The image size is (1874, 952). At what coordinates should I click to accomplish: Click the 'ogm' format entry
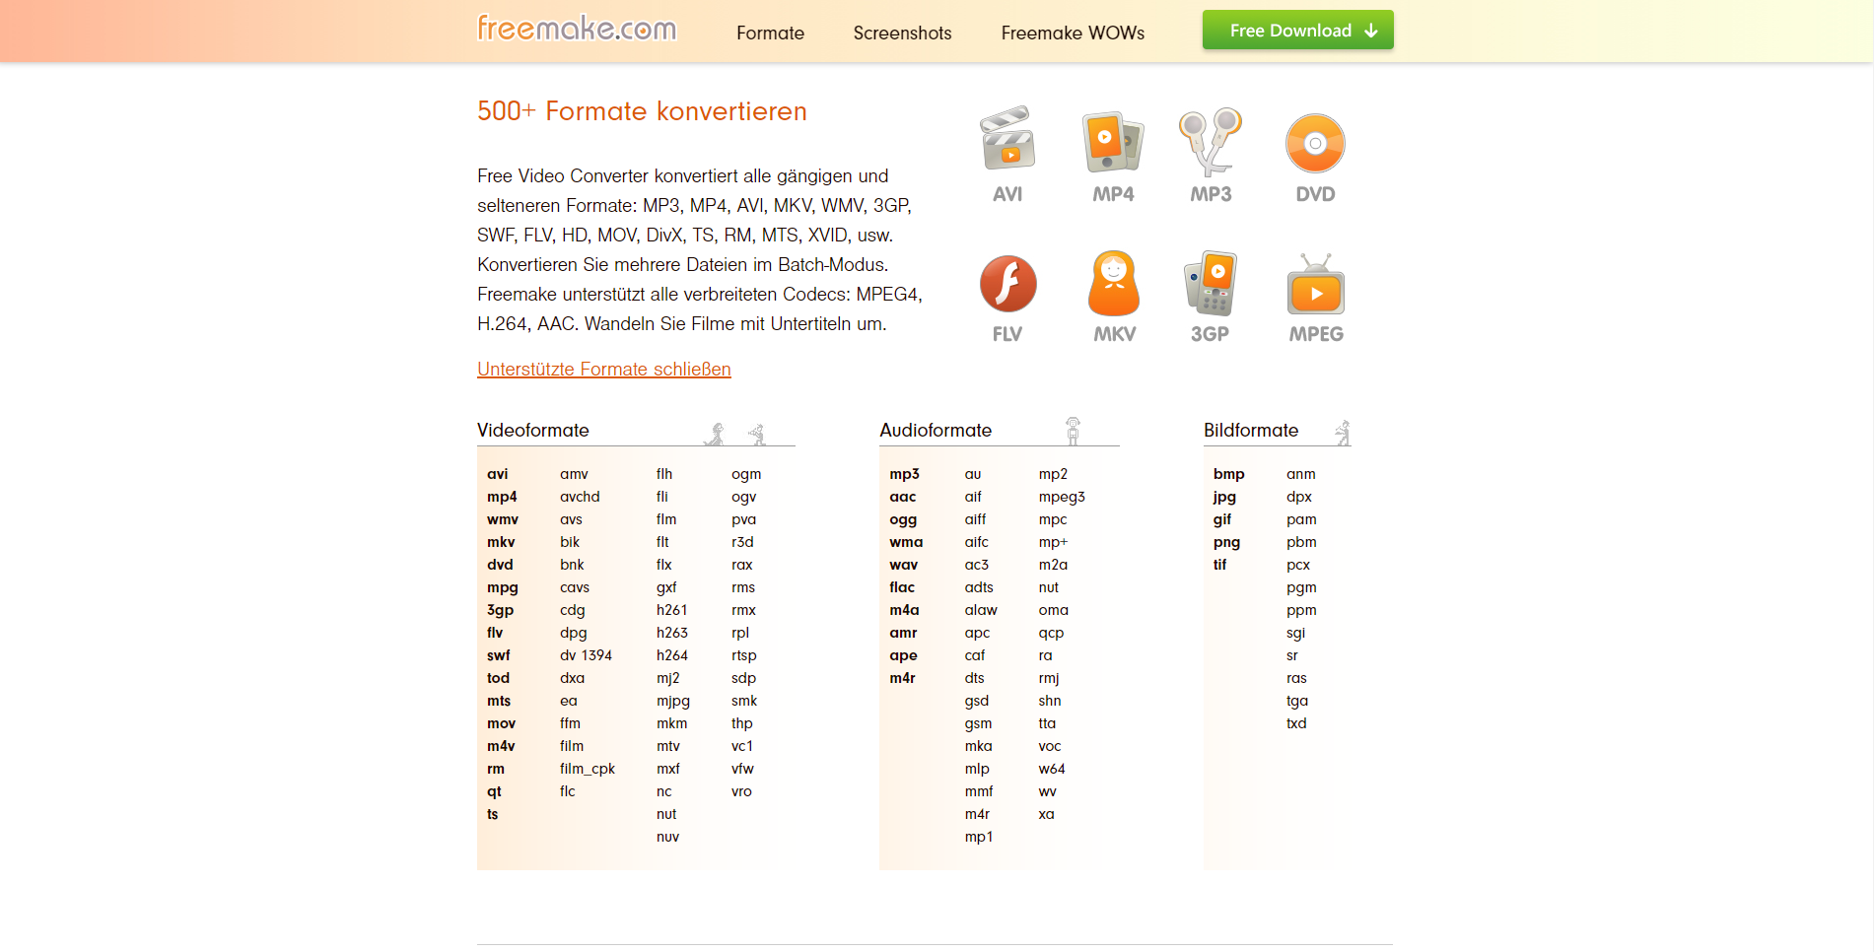746,475
